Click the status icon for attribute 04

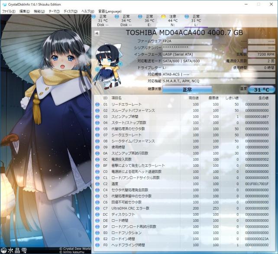97,123
